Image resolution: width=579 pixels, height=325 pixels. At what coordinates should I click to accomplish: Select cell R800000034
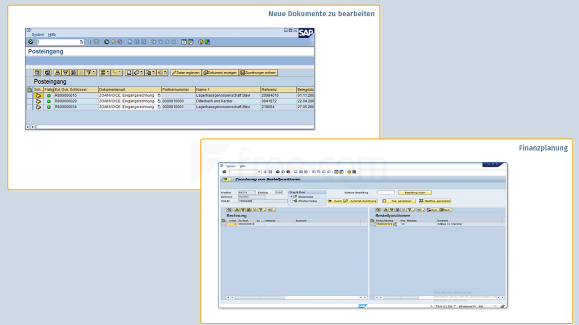coord(76,107)
